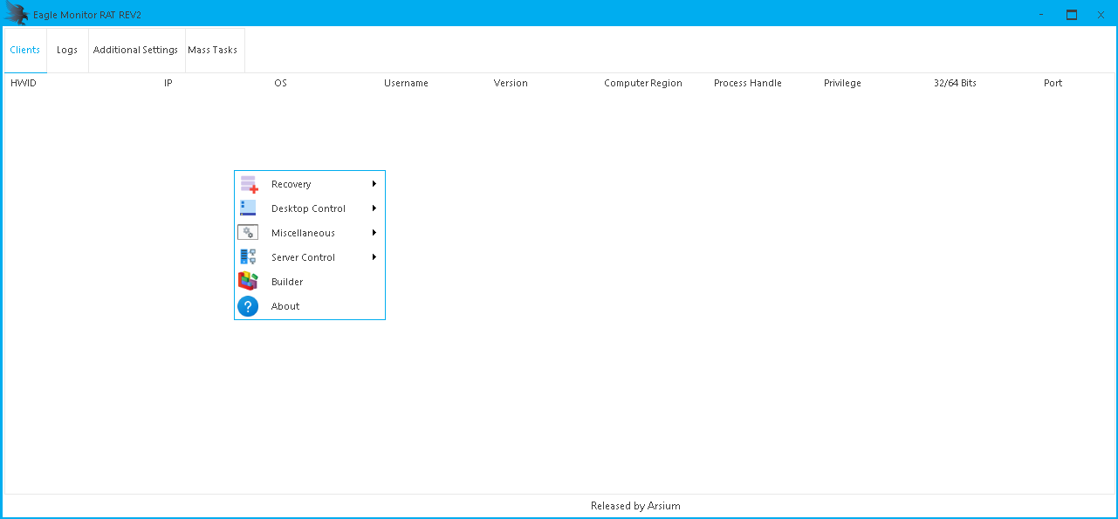This screenshot has height=519, width=1118.
Task: Click the Server Control network icon
Action: pyautogui.click(x=248, y=257)
